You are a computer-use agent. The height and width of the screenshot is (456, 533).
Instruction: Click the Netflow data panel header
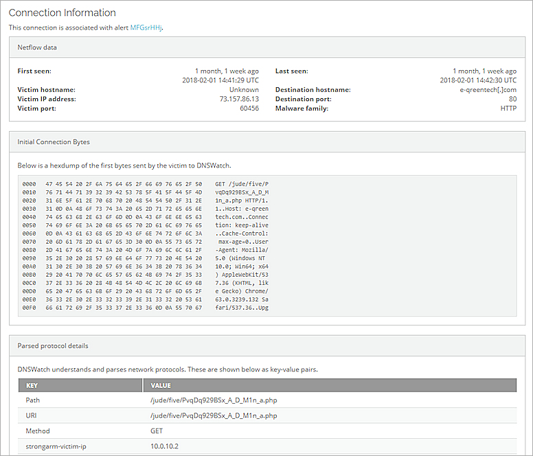click(37, 47)
